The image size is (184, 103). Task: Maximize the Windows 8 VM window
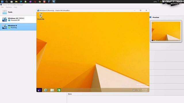coord(141,10)
